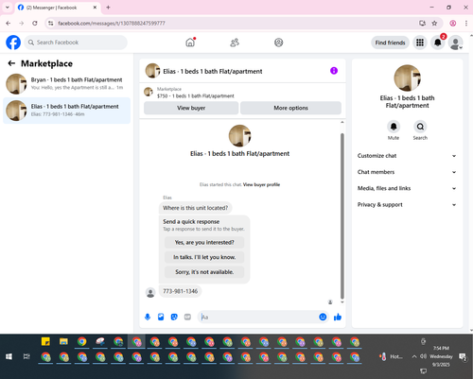Open the emoji picker in message box

coord(323,317)
